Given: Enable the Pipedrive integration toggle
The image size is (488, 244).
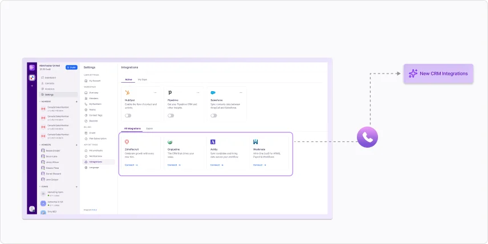Looking at the screenshot, I should point(171,116).
